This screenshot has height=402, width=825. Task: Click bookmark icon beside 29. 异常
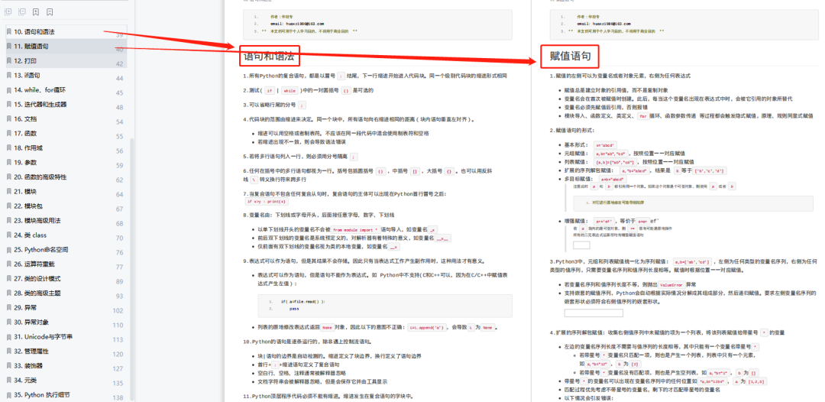[8, 307]
